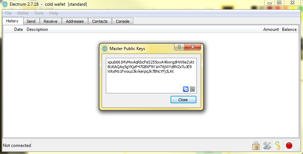Switch to the Receive tab
The image size is (303, 154).
point(50,21)
